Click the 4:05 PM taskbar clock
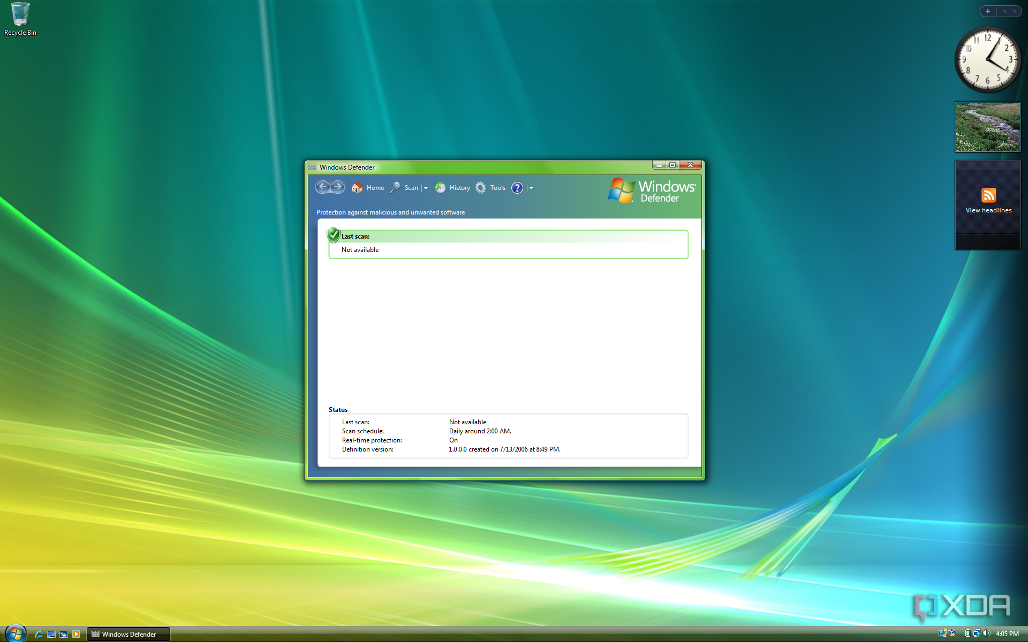This screenshot has width=1028, height=642. [1007, 634]
